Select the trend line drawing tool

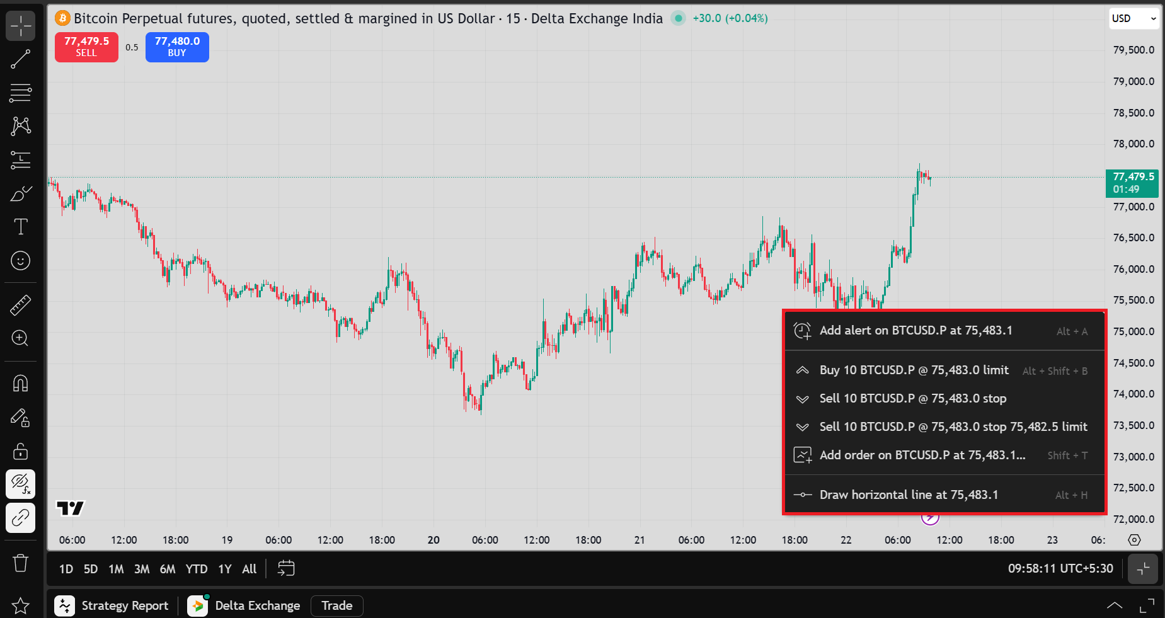click(20, 59)
